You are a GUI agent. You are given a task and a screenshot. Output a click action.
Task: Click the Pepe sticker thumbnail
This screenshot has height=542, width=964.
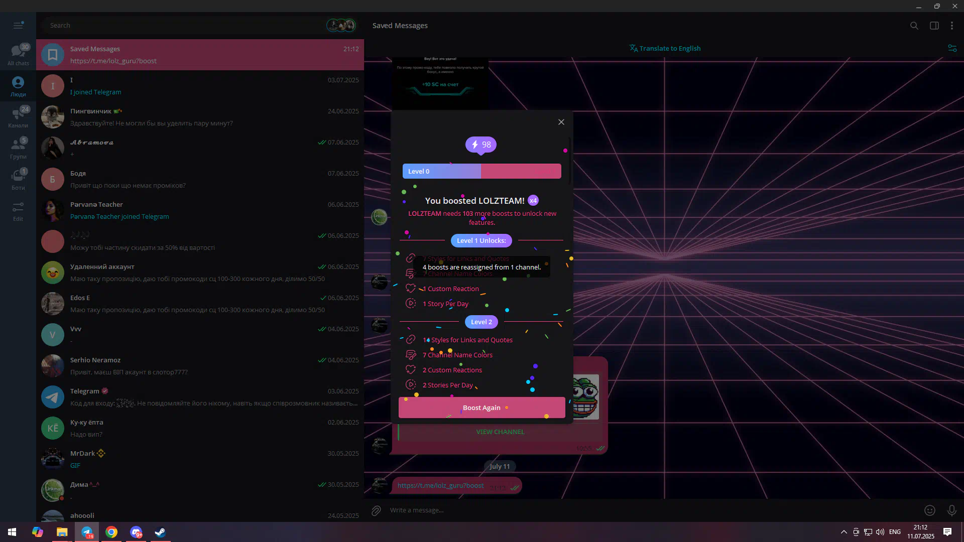pos(585,396)
